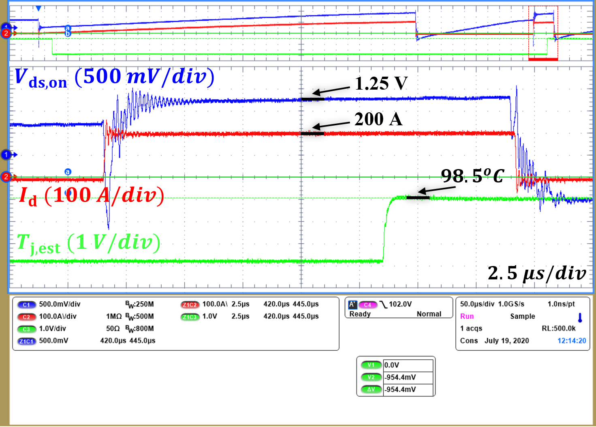Click the falling edge trigger slope icon
596x427 pixels.
coord(383,305)
